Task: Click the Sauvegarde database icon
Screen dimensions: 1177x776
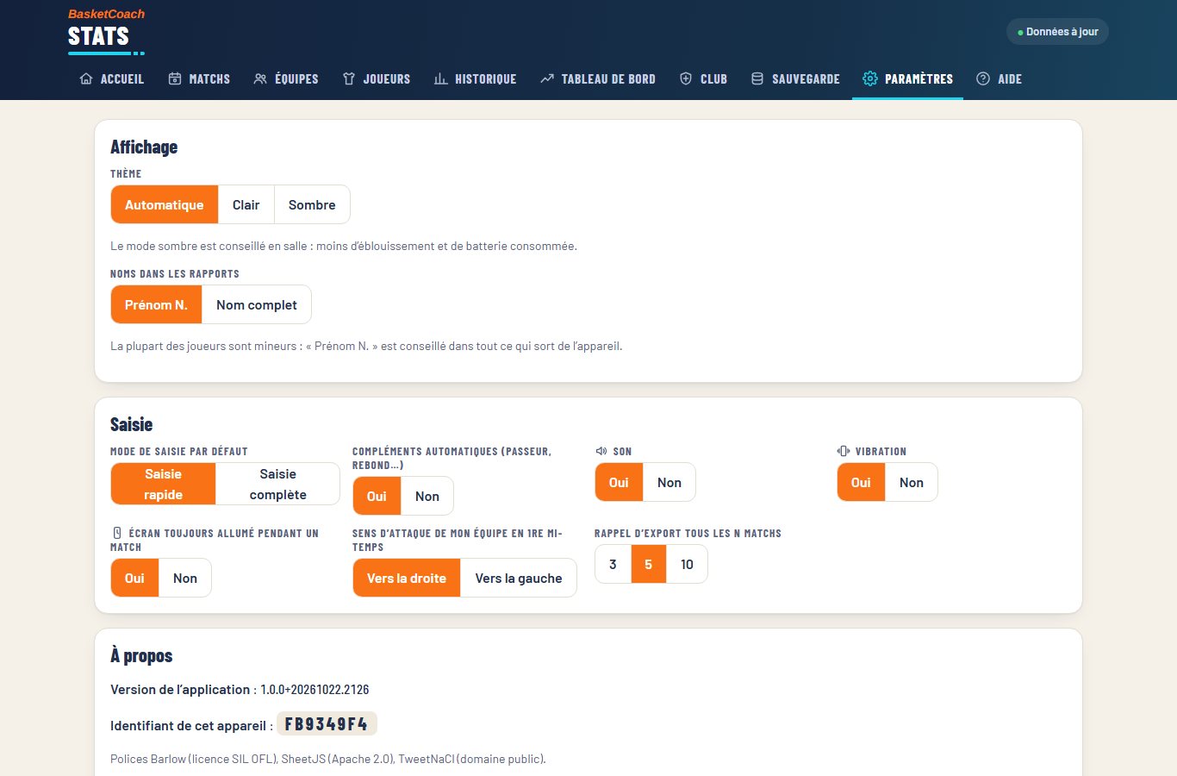Action: click(x=757, y=78)
